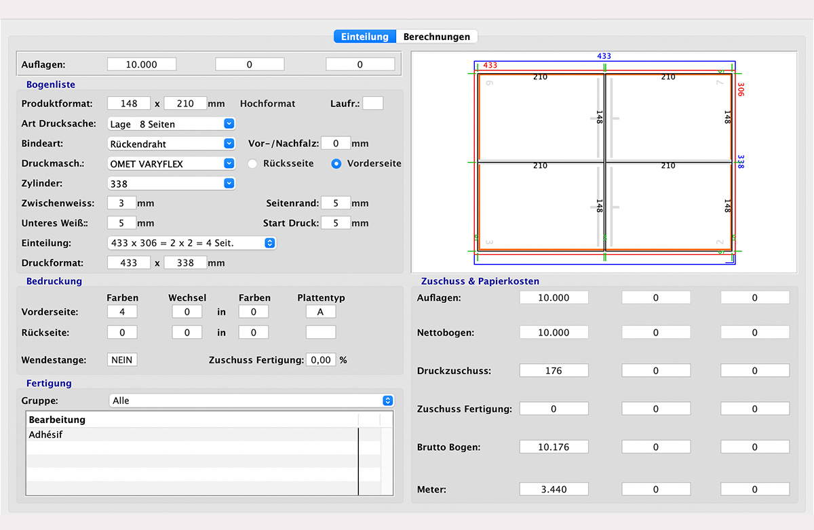Image resolution: width=814 pixels, height=530 pixels.
Task: Click the Seitenrand input field
Action: click(x=336, y=203)
